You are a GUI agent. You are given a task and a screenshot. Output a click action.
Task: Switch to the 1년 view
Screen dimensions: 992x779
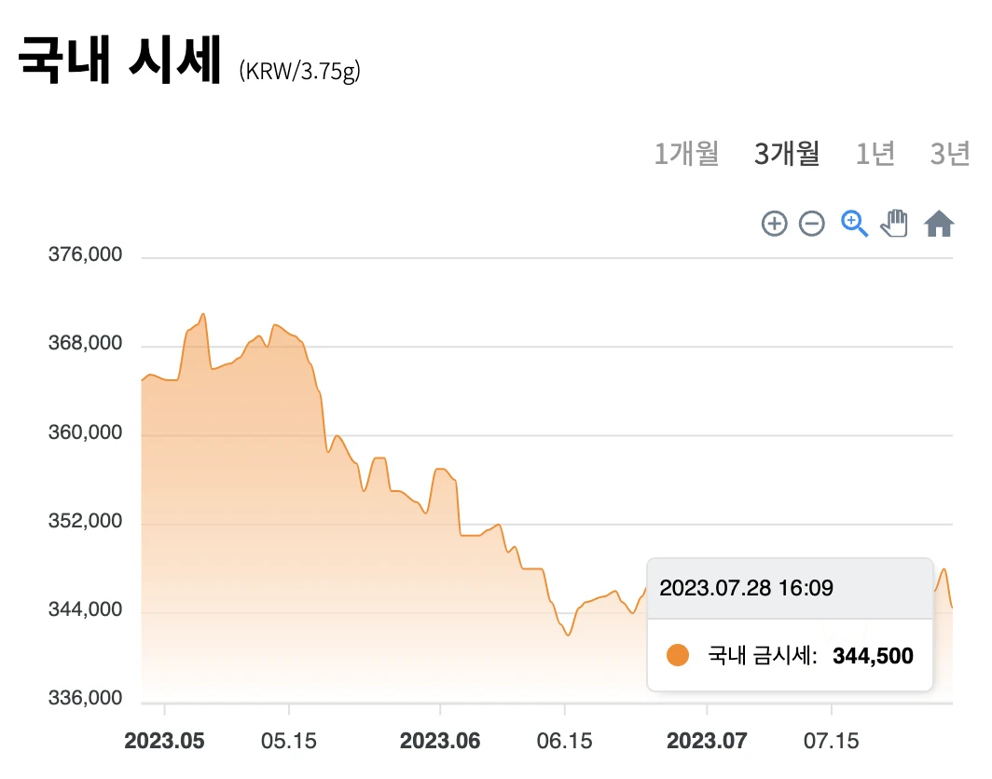tap(875, 155)
